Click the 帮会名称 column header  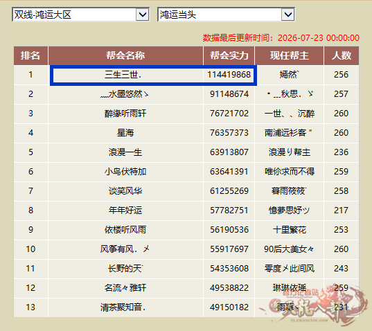tap(125, 55)
